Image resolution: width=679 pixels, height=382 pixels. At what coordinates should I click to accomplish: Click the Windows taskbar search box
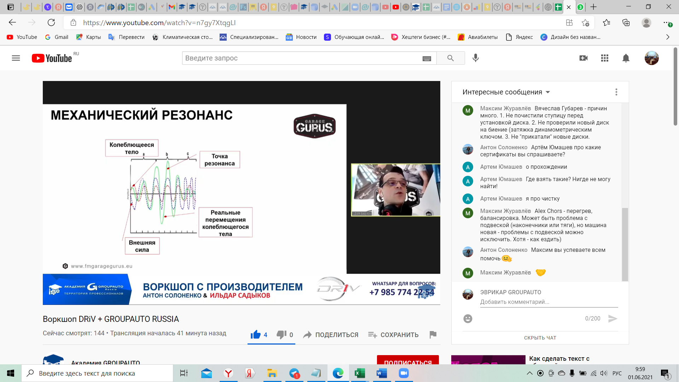(x=97, y=373)
